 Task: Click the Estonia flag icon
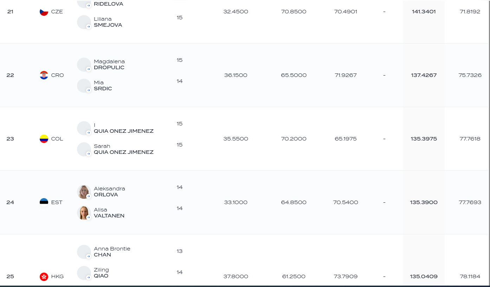44,202
